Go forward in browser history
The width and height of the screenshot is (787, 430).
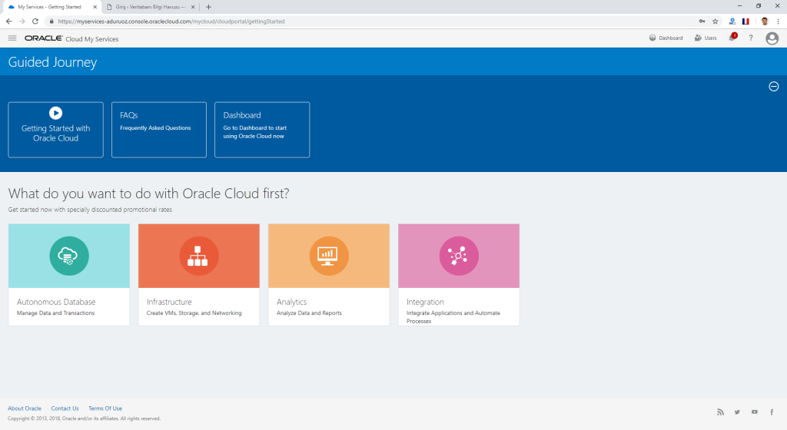click(x=22, y=21)
